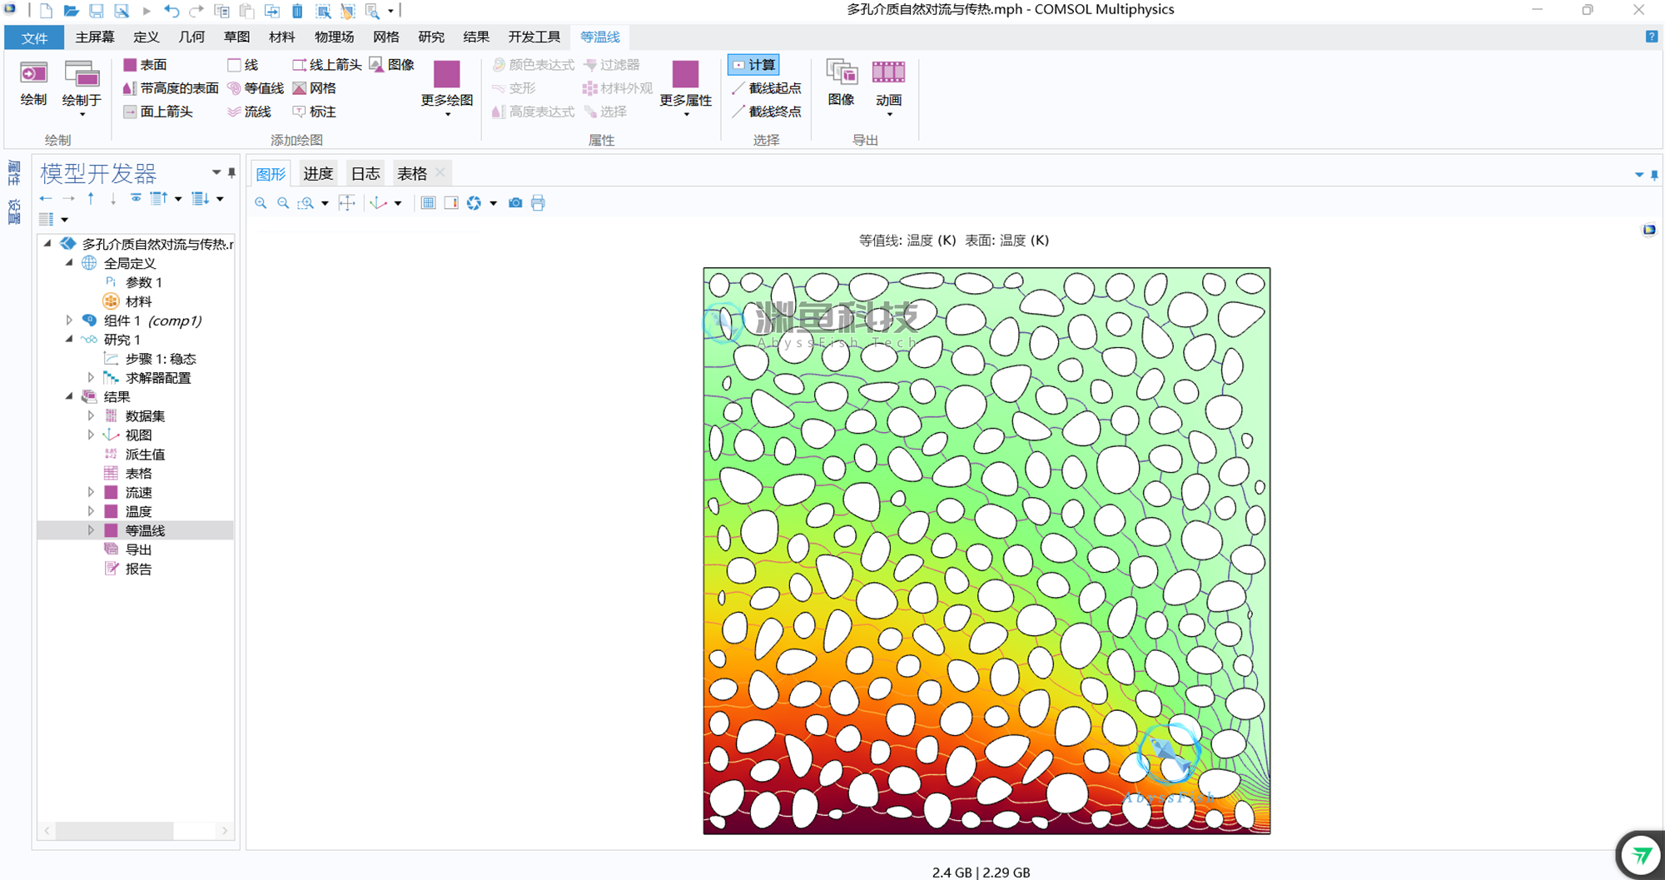Zoom in on the graphics window

pos(261,203)
